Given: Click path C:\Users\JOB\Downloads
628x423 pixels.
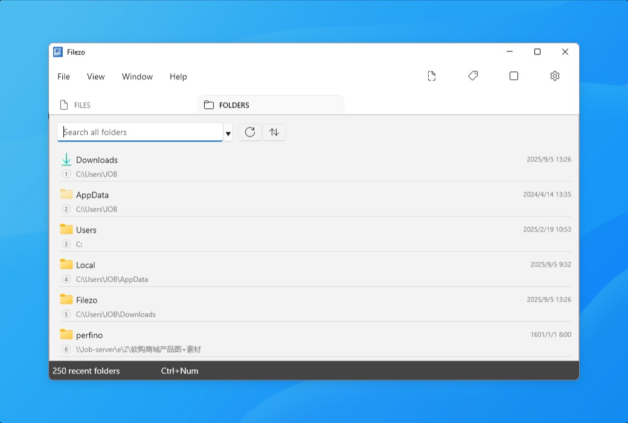Looking at the screenshot, I should pos(116,314).
